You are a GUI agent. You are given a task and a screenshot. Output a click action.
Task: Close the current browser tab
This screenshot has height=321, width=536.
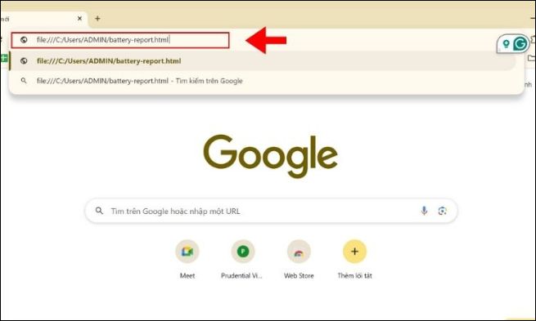pyautogui.click(x=79, y=19)
